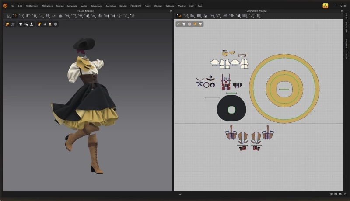Toggle garment display shirt icon in 3D view

(21, 24)
